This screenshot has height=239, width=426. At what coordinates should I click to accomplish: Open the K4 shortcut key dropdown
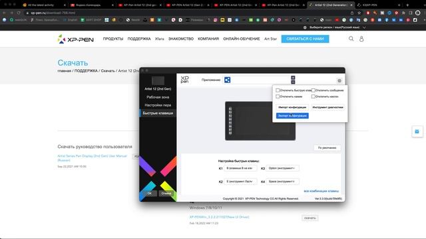[282, 181]
